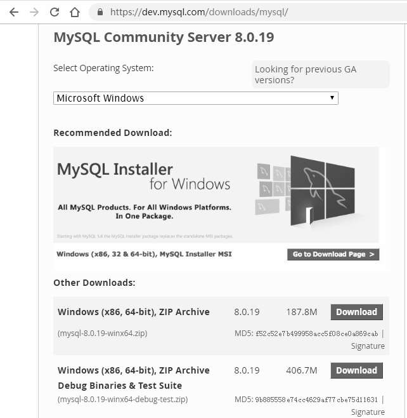
Task: Go back with the browser back arrow
Action: click(14, 12)
